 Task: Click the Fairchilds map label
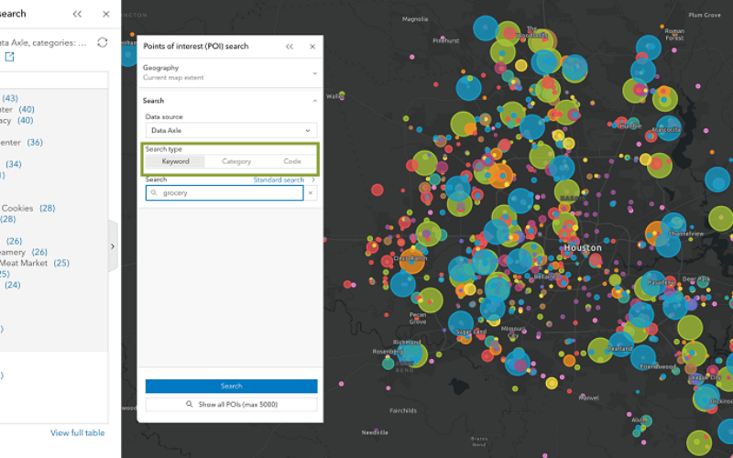[403, 410]
